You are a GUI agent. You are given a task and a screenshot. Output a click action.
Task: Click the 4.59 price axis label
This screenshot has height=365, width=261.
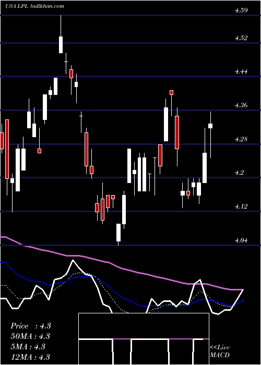(x=241, y=10)
